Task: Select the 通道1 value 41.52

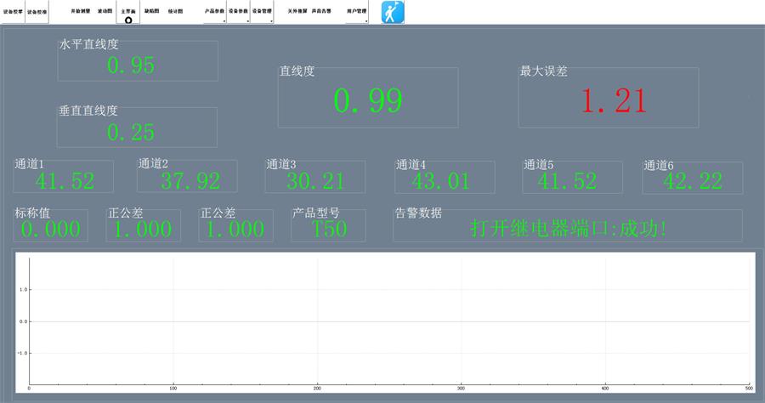Action: click(x=65, y=180)
